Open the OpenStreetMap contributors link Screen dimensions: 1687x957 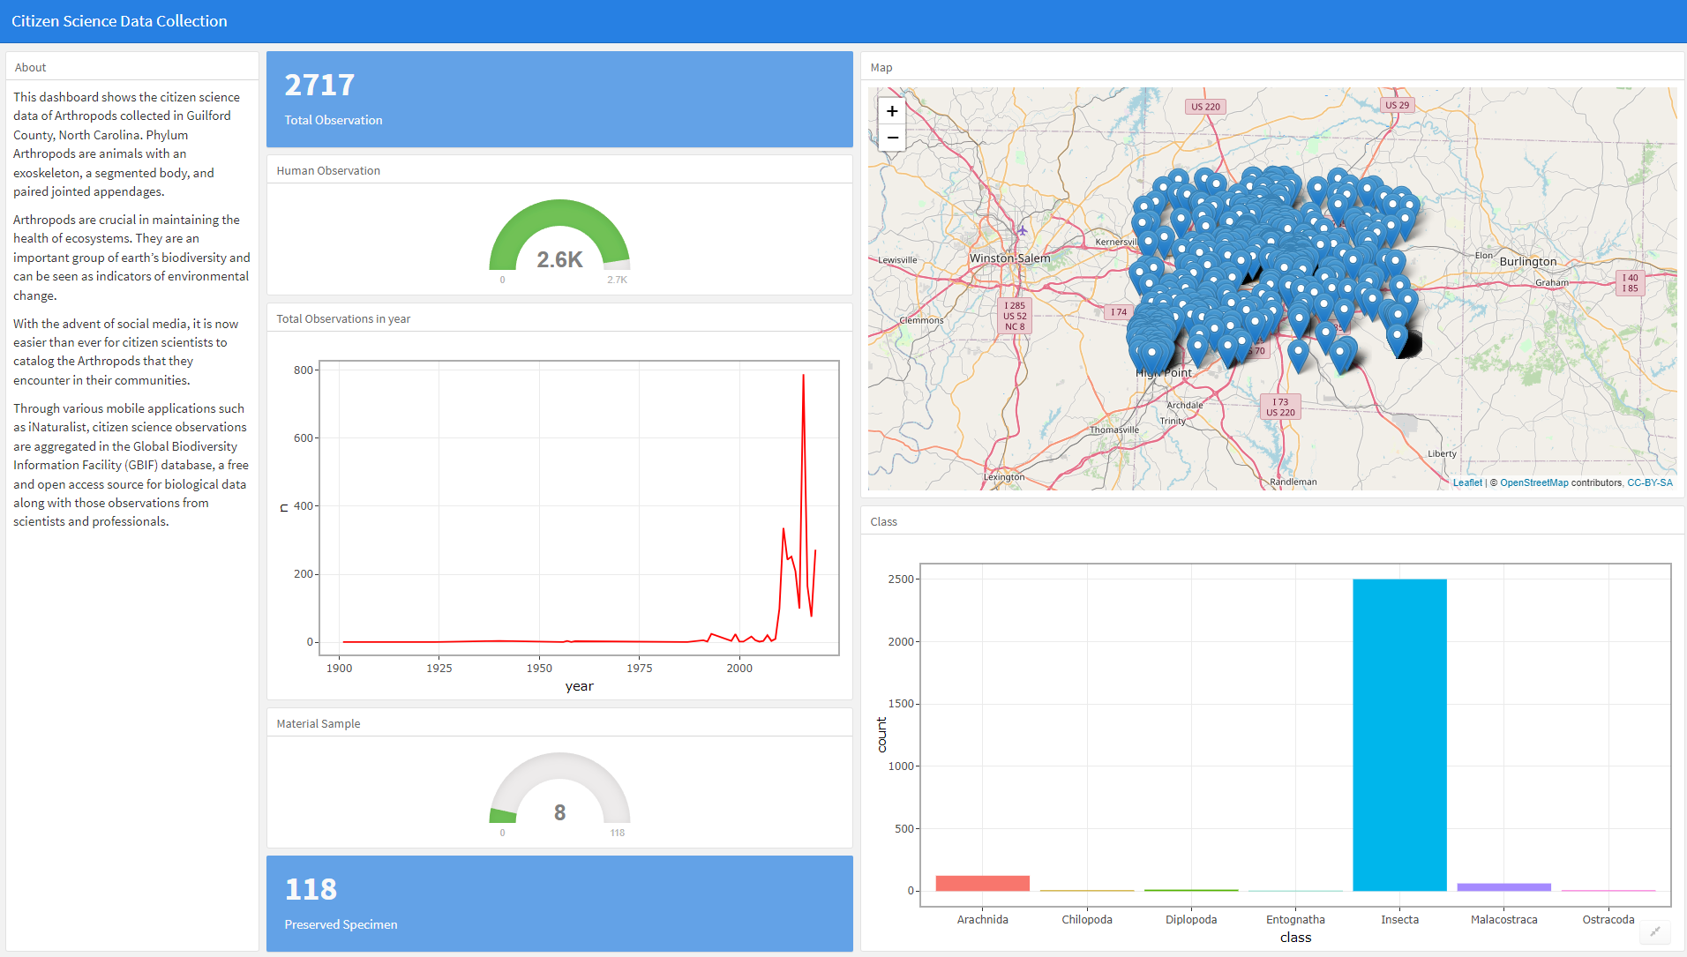[1533, 482]
